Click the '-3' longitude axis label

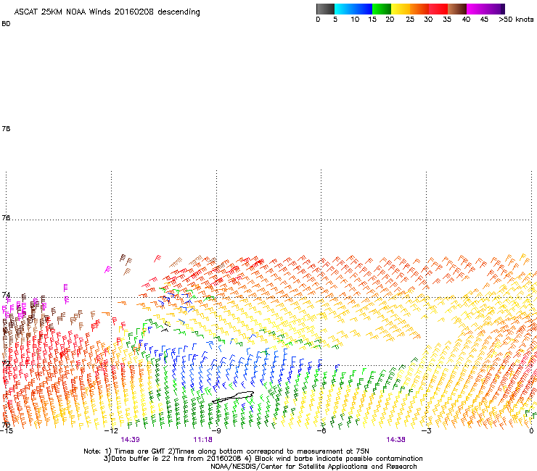427,431
